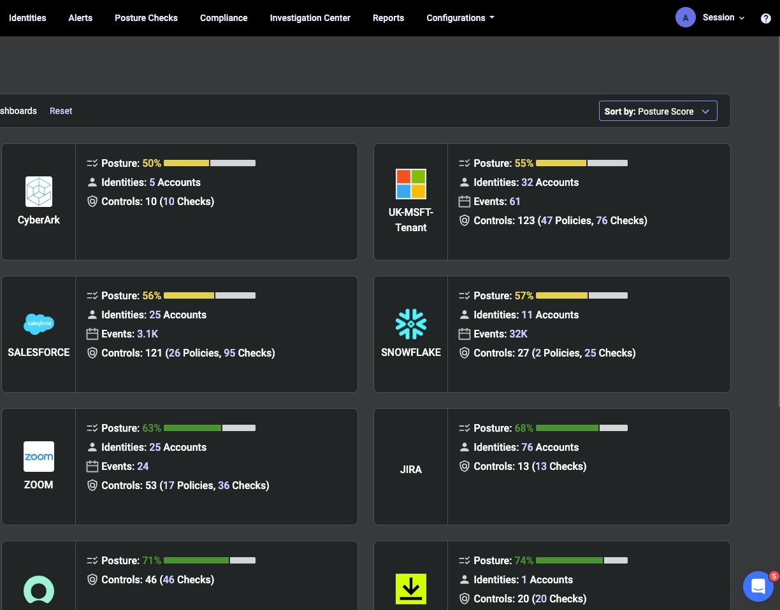Click the events calendar icon on UK-MSFT-Tenant card

[465, 201]
